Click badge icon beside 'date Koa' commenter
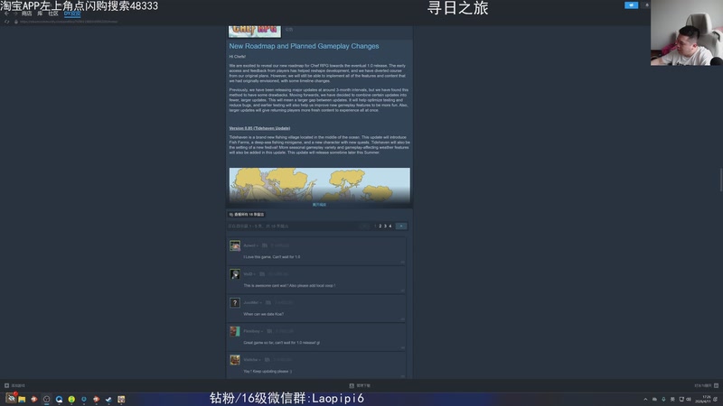 click(x=268, y=302)
